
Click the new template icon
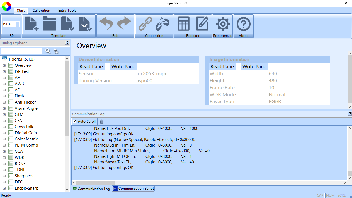tap(31, 24)
